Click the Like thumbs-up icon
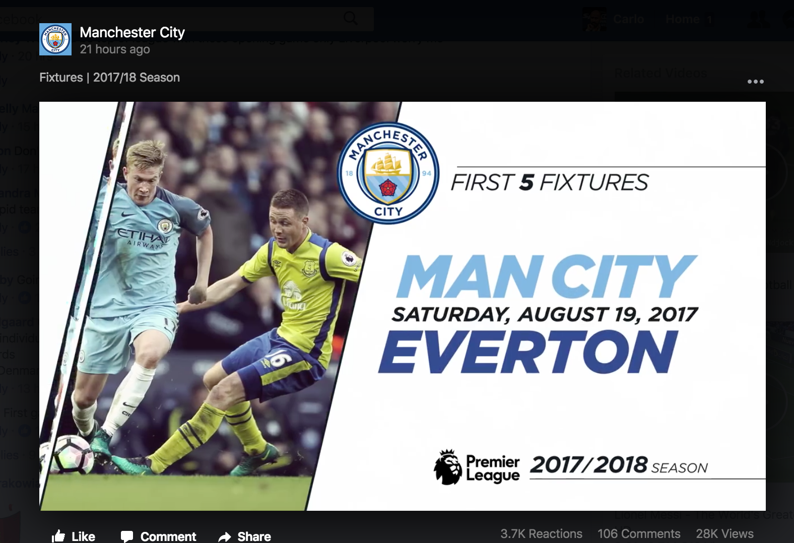Viewport: 794px width, 543px height. [58, 536]
